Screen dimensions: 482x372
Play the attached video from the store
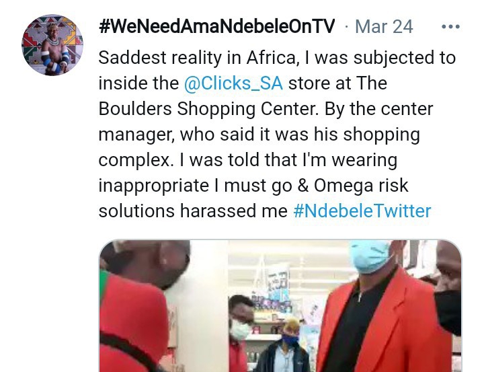click(280, 306)
